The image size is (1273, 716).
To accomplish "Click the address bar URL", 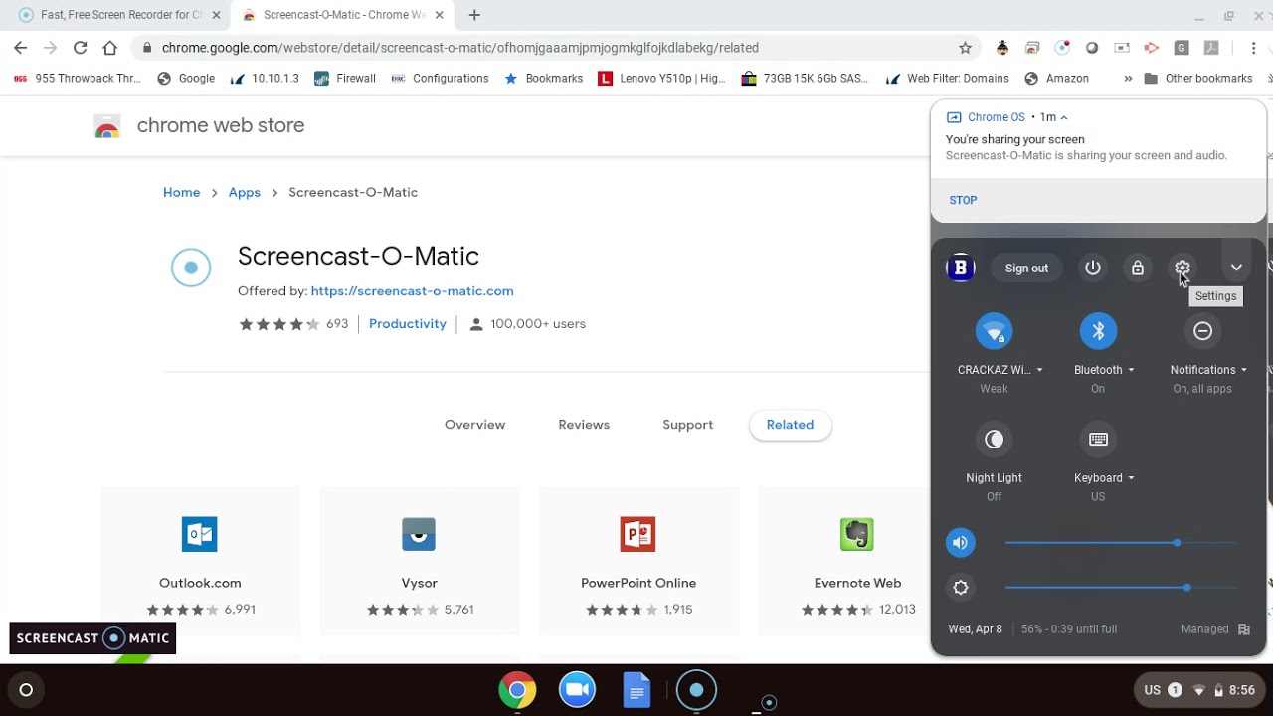I will tap(459, 48).
